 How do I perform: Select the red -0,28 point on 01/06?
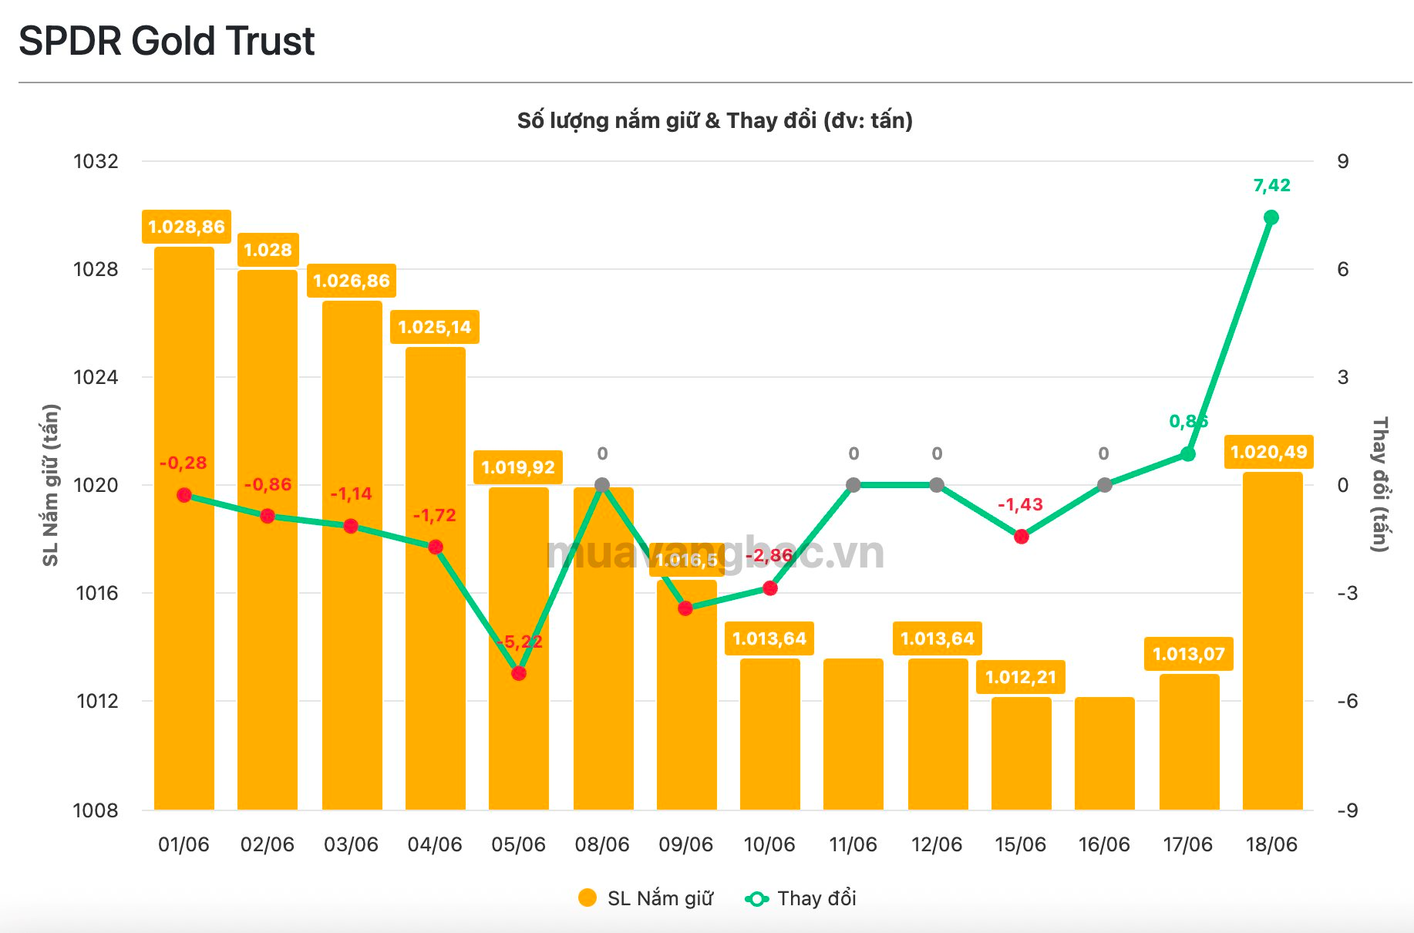coord(184,495)
